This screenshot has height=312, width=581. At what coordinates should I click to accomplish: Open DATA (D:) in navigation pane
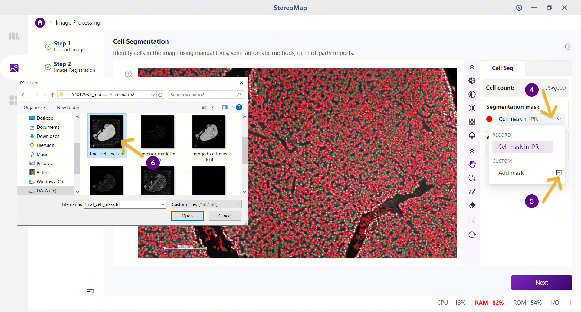(x=46, y=191)
